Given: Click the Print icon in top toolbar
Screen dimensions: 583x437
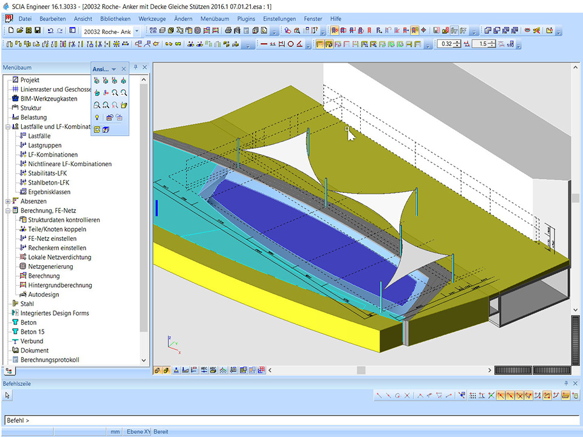Looking at the screenshot, I should [228, 30].
